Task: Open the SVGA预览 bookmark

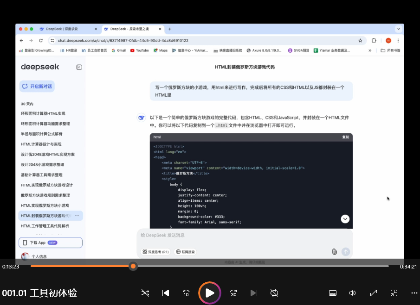Action: (x=298, y=50)
